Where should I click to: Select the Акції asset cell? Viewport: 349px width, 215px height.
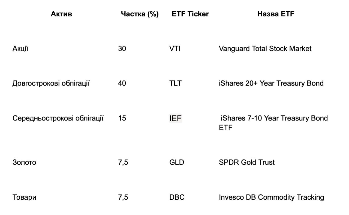pos(20,49)
